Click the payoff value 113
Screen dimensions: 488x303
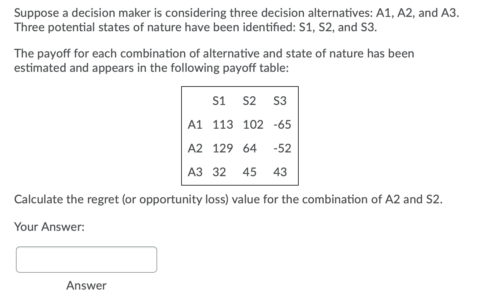[x=223, y=125]
